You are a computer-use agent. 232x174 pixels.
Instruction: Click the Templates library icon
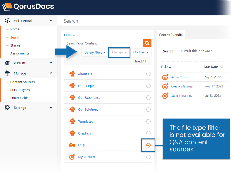72,121
